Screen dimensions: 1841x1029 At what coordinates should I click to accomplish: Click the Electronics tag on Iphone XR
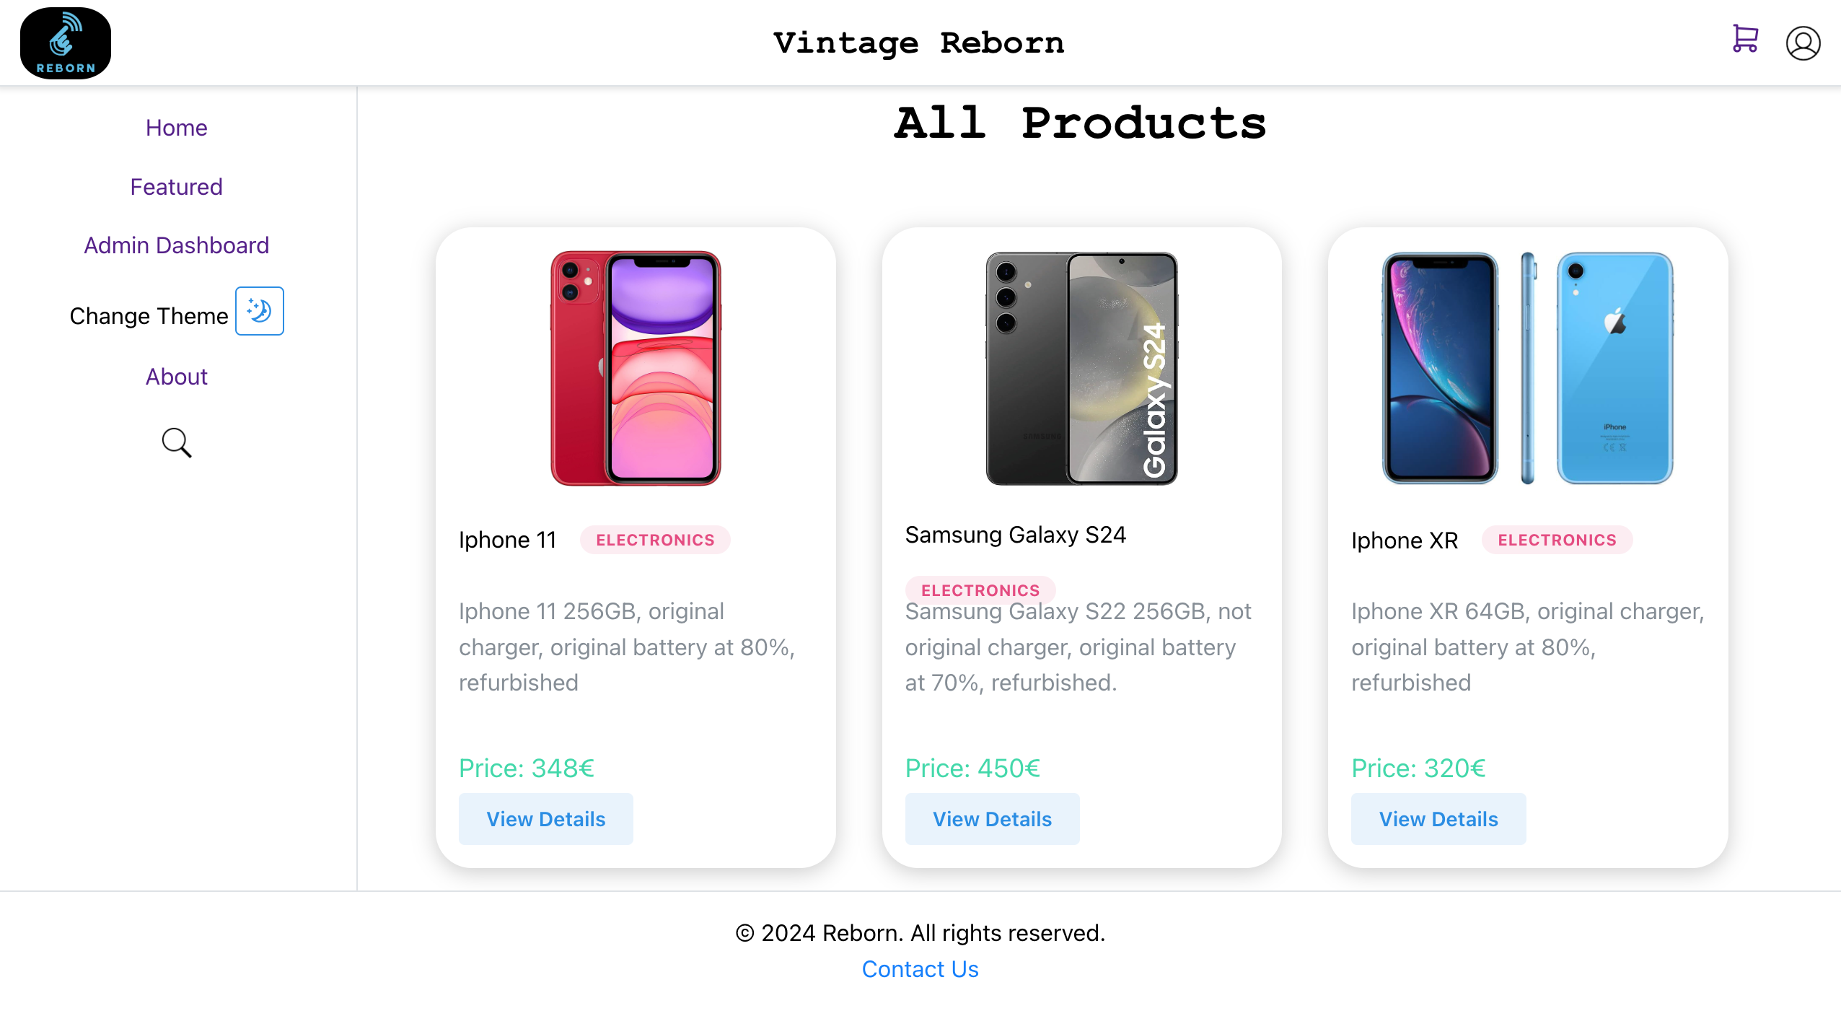pyautogui.click(x=1557, y=540)
